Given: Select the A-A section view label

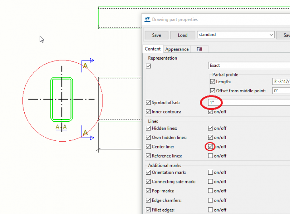Looking at the screenshot, I should coord(61,127).
